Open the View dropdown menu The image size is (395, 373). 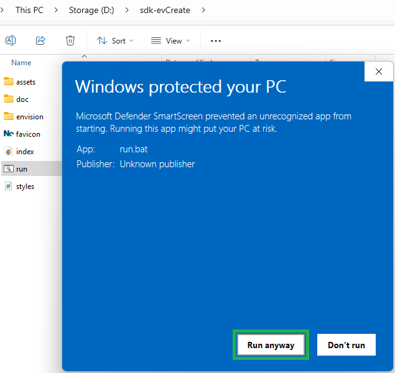click(x=170, y=40)
